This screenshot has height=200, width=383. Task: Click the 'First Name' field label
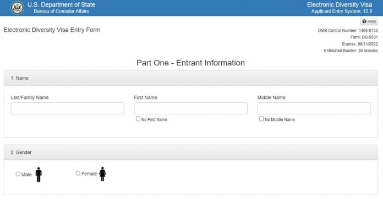click(146, 98)
